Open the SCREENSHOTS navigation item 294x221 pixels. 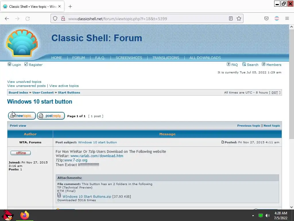point(129,58)
